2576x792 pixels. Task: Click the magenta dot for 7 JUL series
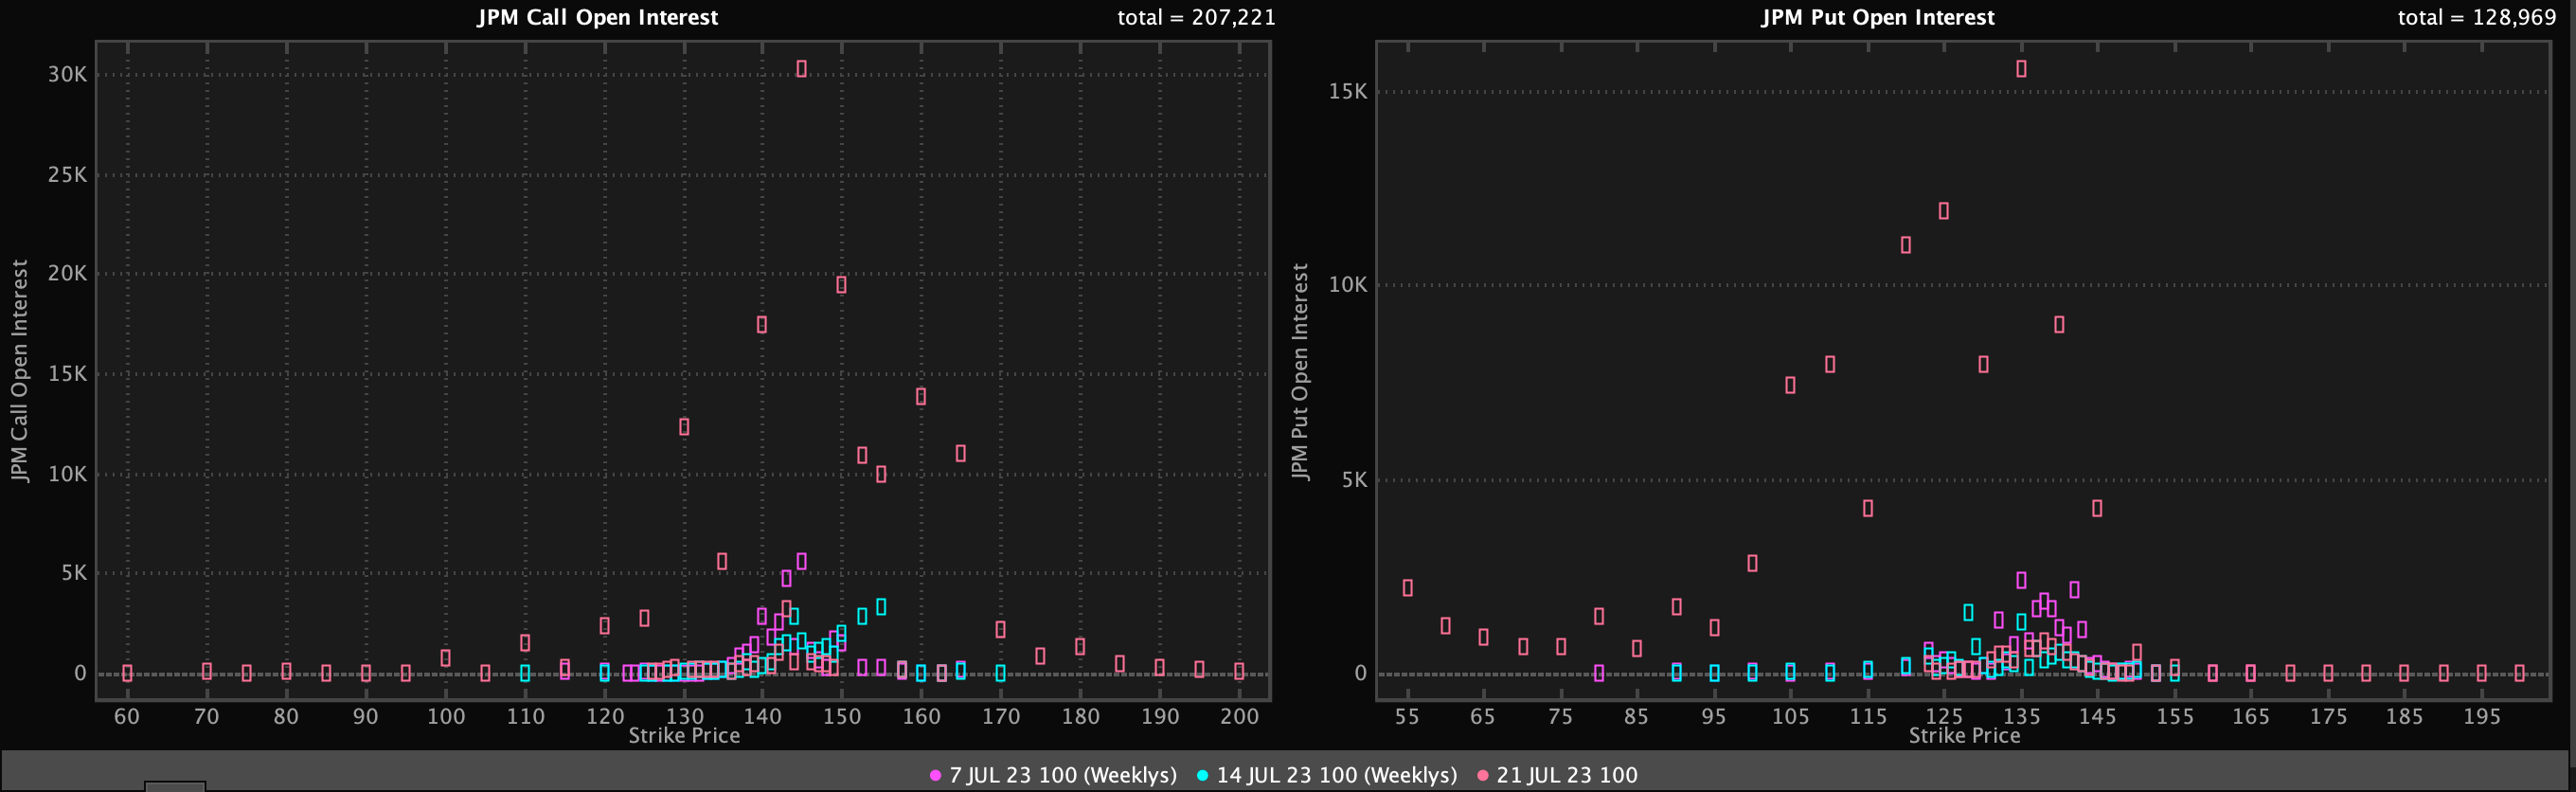pos(936,776)
